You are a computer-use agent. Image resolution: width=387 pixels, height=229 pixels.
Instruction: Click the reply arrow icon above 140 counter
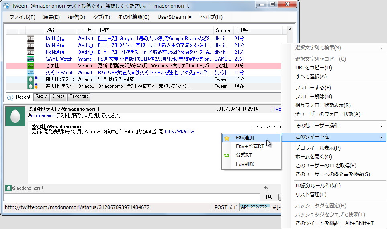coord(266,188)
